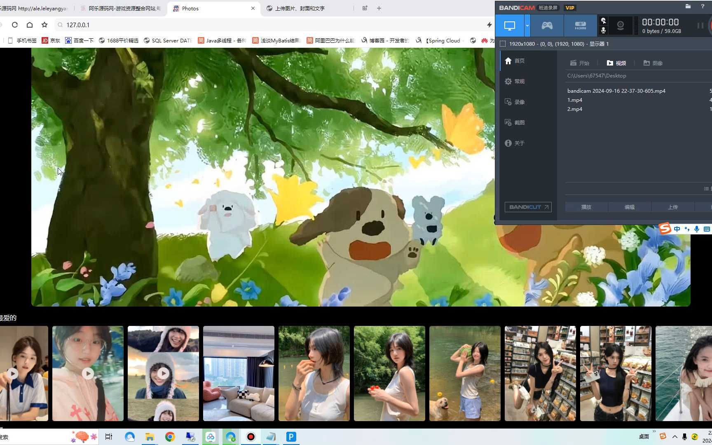Screen dimensions: 712x445
Task: Open Task View in the taskbar
Action: [109, 437]
